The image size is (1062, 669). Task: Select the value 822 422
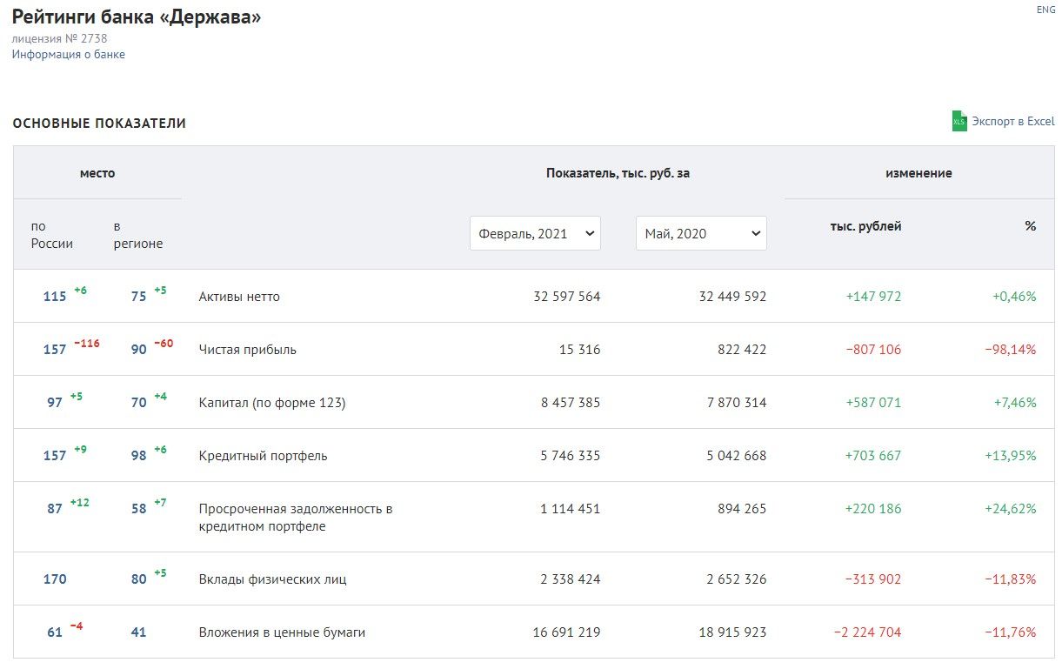click(x=742, y=350)
